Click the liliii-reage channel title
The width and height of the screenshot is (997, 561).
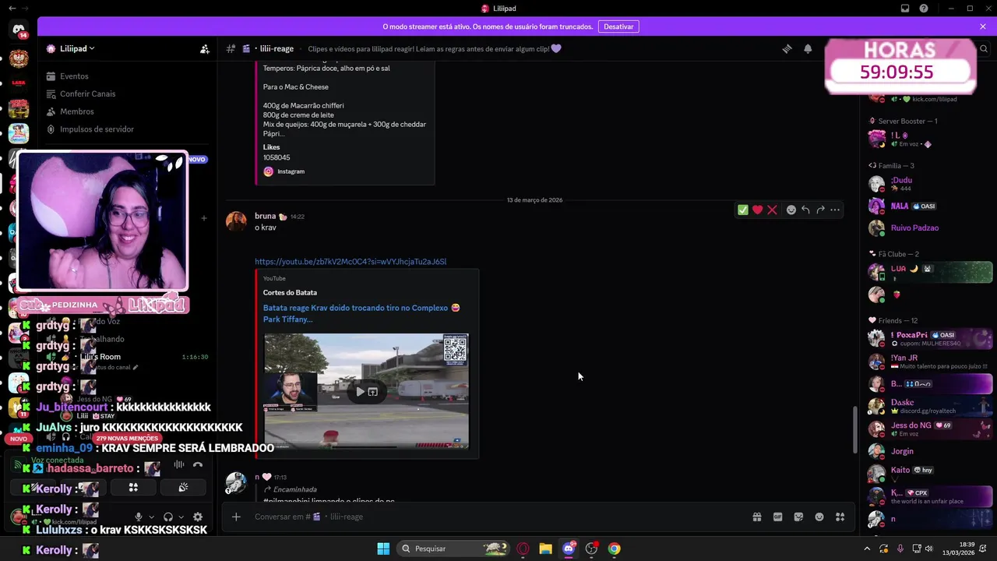click(277, 48)
